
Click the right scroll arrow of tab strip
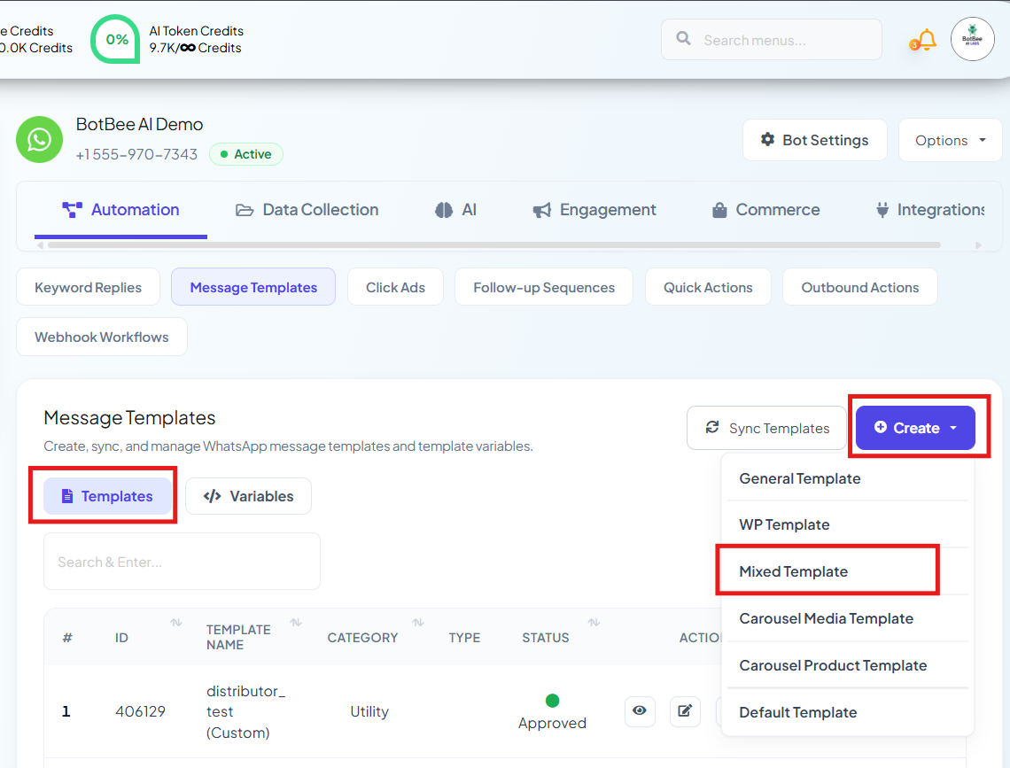coord(978,245)
